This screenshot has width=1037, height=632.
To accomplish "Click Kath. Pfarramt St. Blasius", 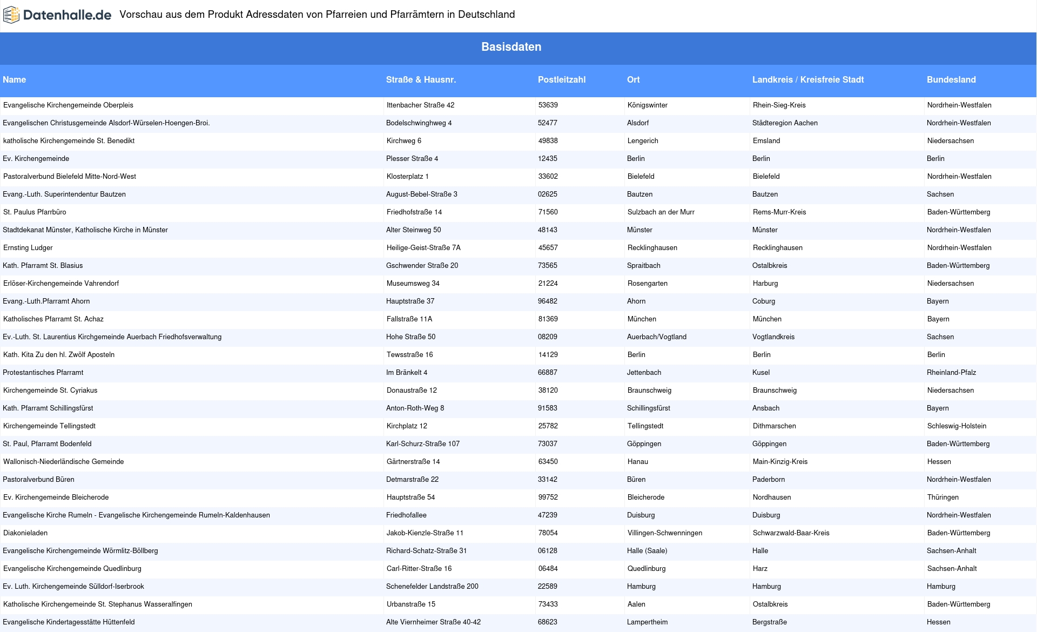I will (x=43, y=266).
